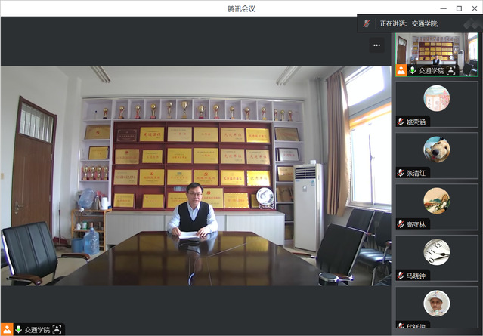
Task: Click orange host icon on 交通学院 sidebar thumbnail
Action: click(401, 70)
